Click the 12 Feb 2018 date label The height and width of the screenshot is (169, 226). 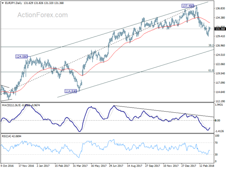[x=207, y=166]
